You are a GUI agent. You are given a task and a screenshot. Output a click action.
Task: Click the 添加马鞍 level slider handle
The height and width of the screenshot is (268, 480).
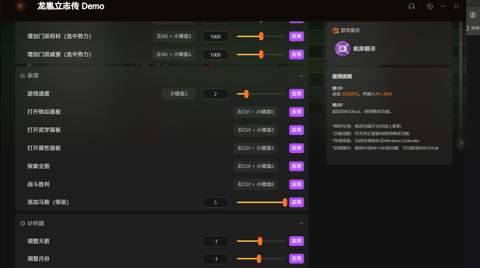pyautogui.click(x=285, y=202)
